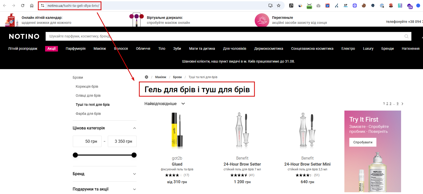
Task: Open the 'Для чоловіків' menu
Action: click(235, 48)
